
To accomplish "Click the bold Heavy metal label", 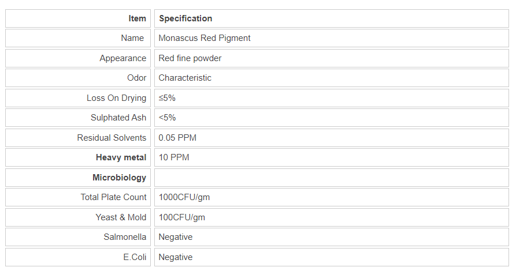I will (x=121, y=157).
